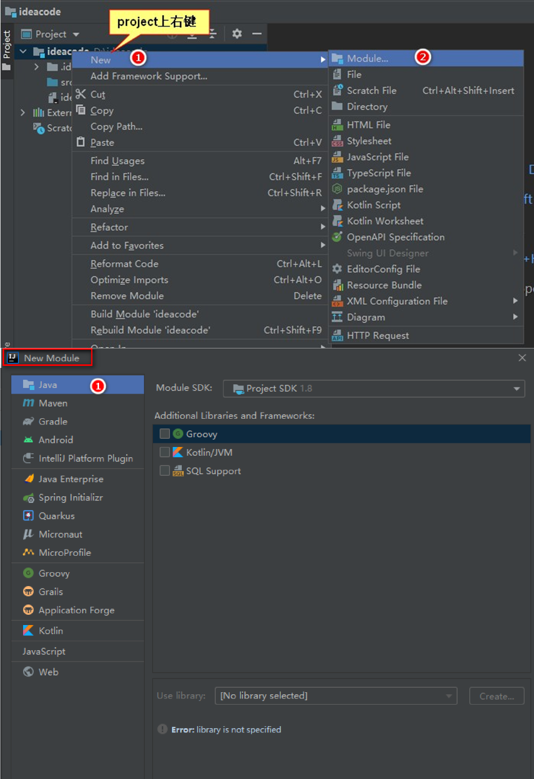Click the Quarkus icon
Image resolution: width=534 pixels, height=779 pixels.
pos(28,515)
